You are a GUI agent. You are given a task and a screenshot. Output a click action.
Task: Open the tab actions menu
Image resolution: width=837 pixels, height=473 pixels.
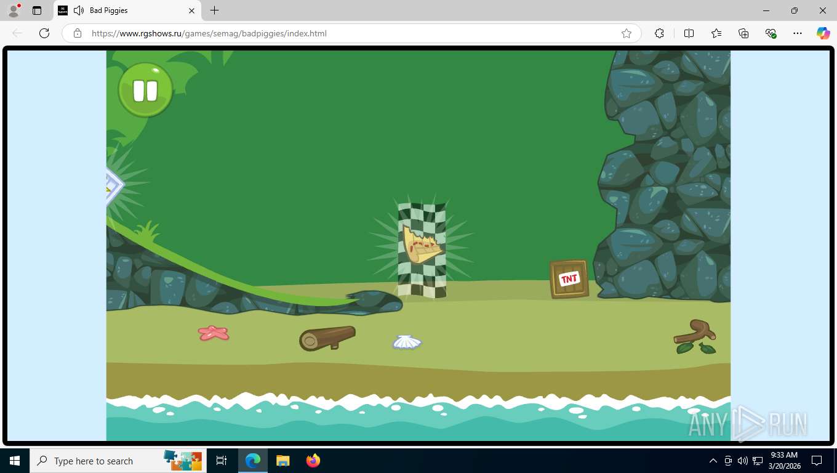[x=37, y=10]
